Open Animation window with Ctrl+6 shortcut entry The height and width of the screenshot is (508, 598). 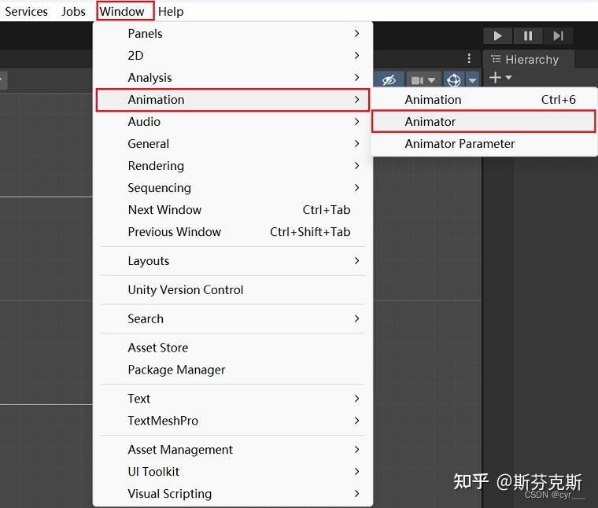coord(484,100)
